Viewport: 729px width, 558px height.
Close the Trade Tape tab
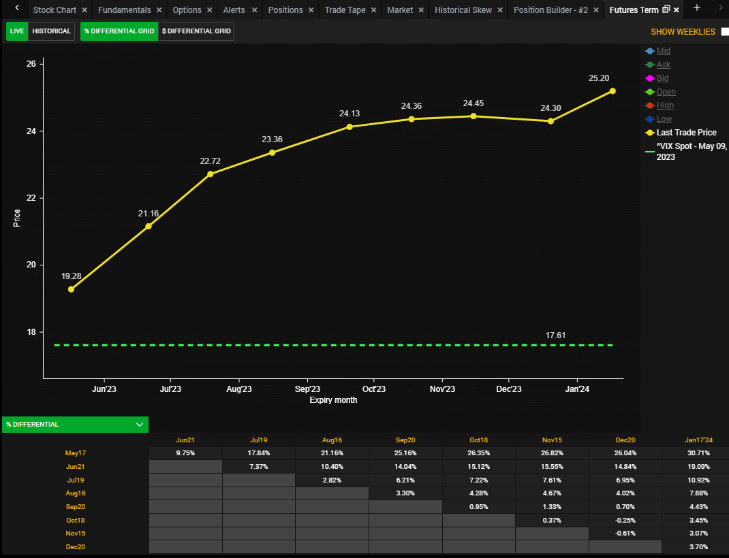(x=373, y=10)
